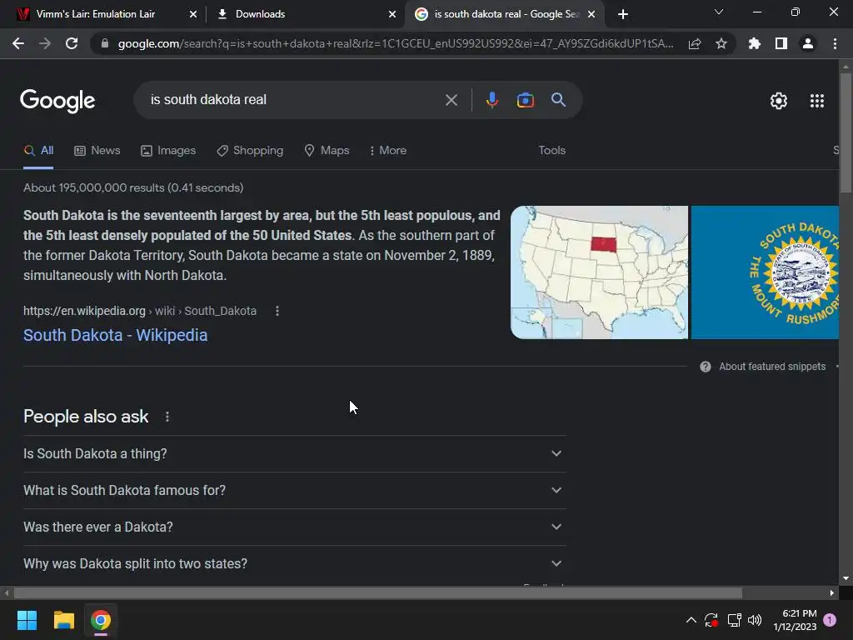
Task: Expand 'What is South Dakota famous for?'
Action: 295,490
